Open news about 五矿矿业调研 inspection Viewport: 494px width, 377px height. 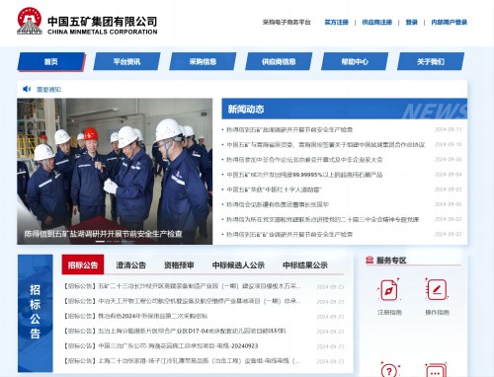[289, 234]
